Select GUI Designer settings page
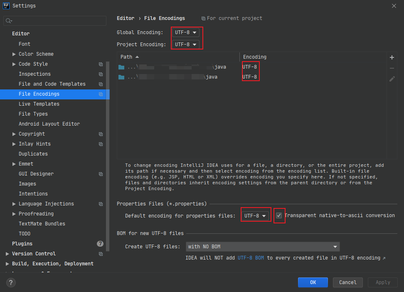The height and width of the screenshot is (292, 404). 36,174
